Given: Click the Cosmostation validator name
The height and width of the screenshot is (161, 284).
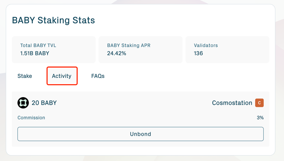Looking at the screenshot, I should [232, 103].
